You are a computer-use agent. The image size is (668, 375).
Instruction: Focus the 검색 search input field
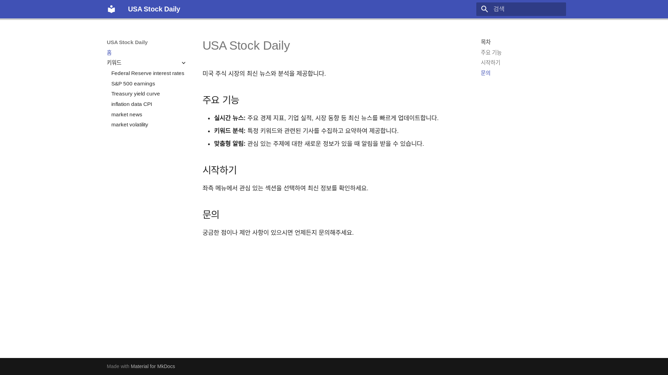(521, 9)
